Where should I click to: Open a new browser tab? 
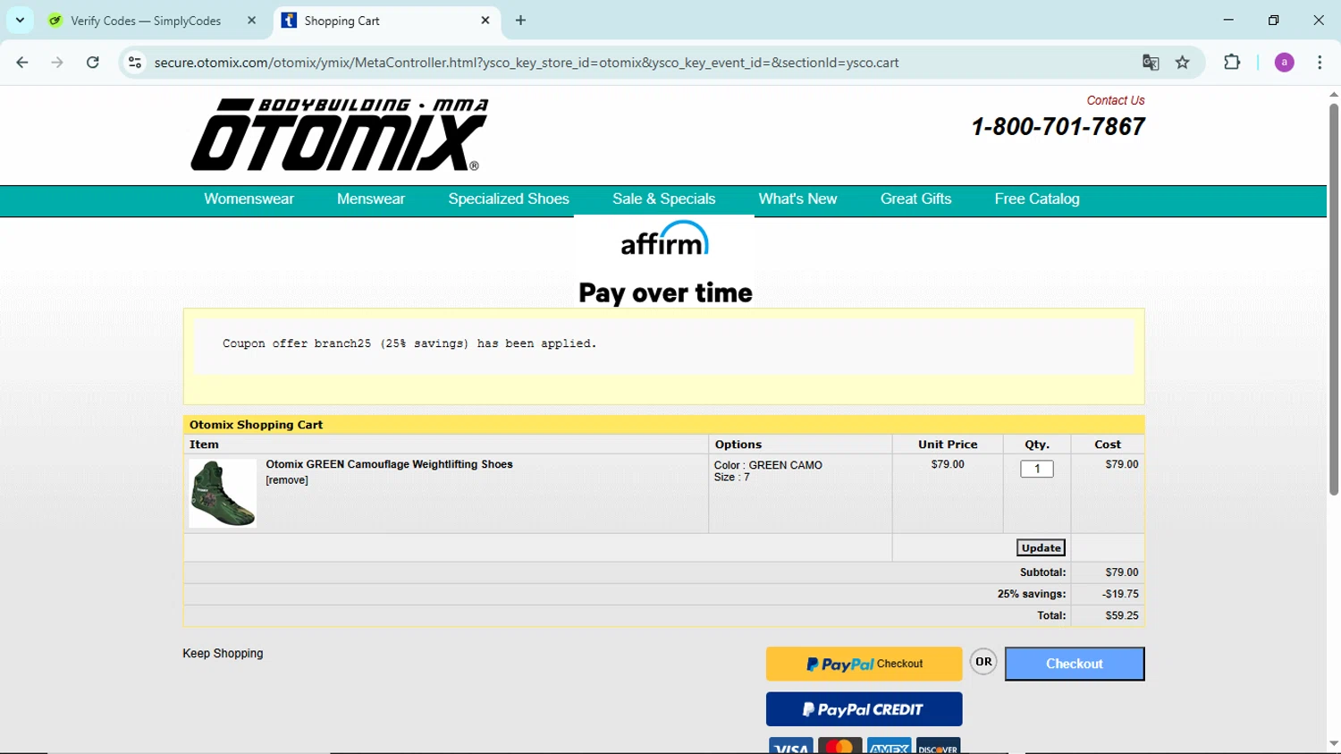(520, 21)
